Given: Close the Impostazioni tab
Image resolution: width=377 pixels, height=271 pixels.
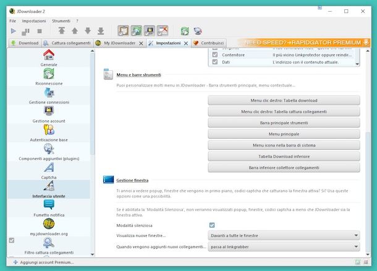Looking at the screenshot, I should (x=186, y=43).
